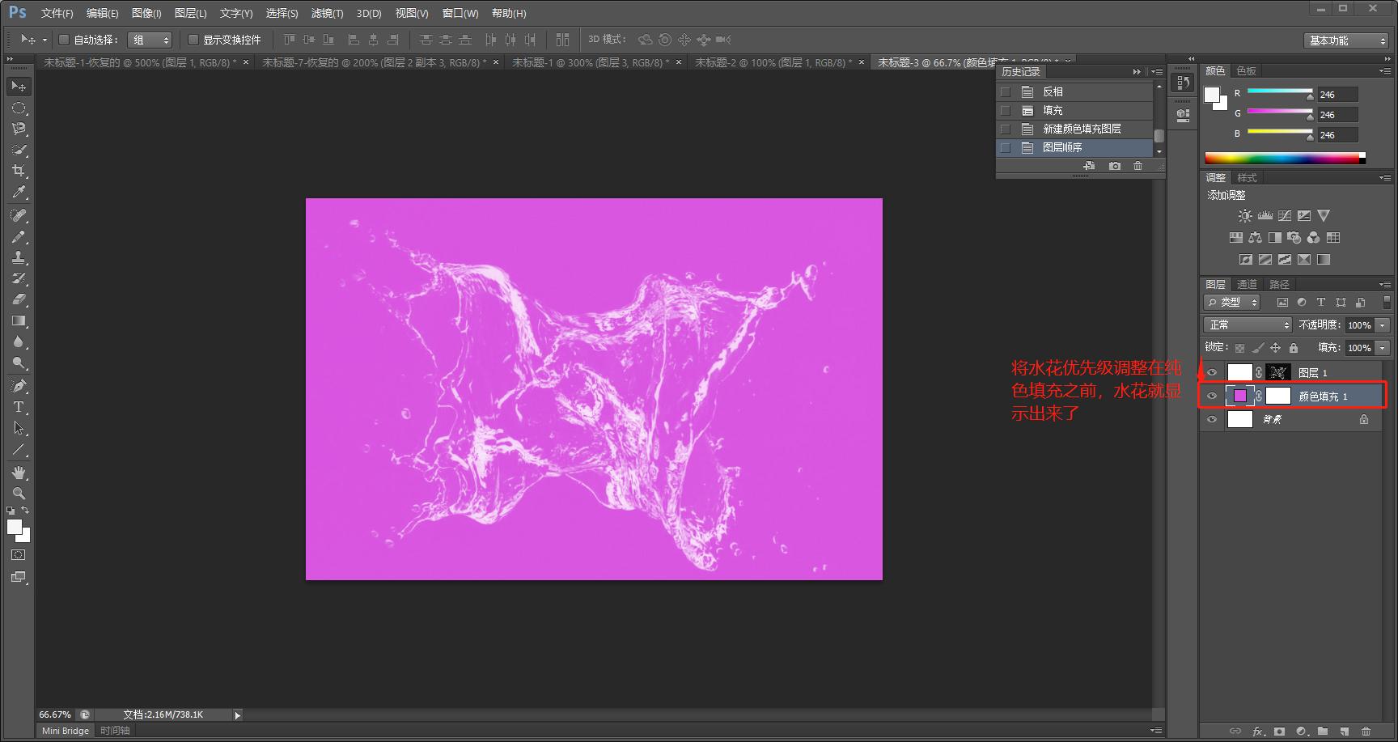
Task: Open the Mini Bridge panel
Action: coord(66,731)
